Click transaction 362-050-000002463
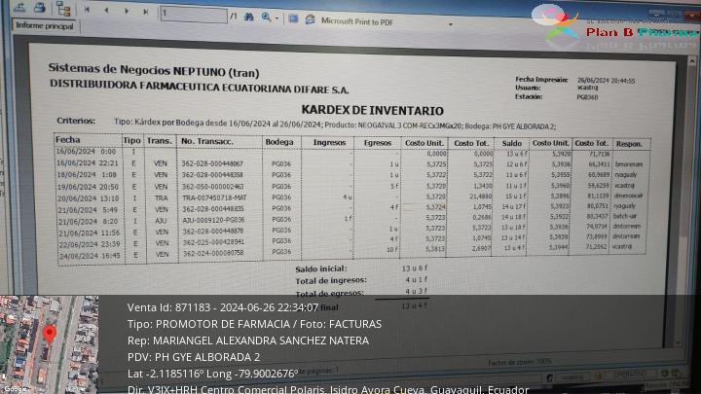The image size is (701, 394). pyautogui.click(x=213, y=186)
